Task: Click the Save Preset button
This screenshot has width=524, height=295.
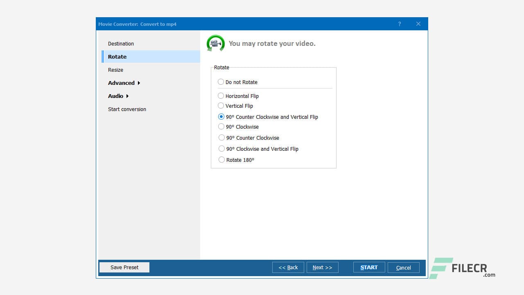Action: tap(124, 267)
